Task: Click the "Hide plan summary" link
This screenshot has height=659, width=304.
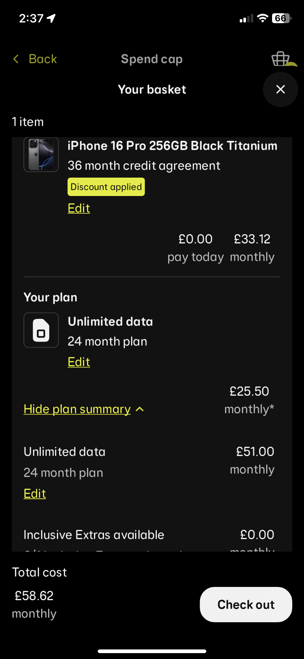Action: click(x=77, y=409)
